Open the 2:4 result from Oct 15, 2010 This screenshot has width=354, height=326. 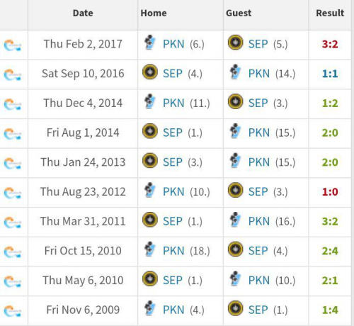point(330,251)
